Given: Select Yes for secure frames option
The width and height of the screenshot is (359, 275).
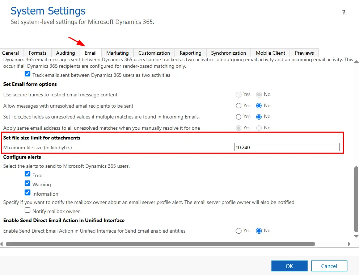Looking at the screenshot, I should coord(238,95).
